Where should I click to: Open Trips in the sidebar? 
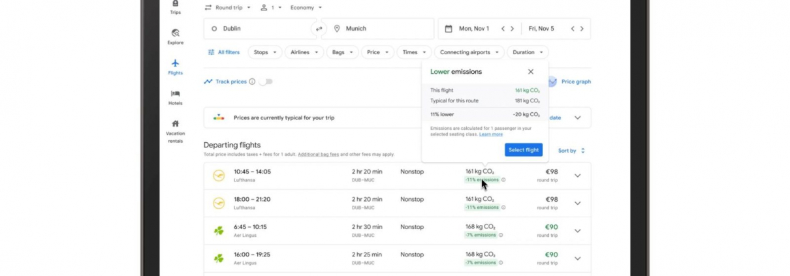(175, 7)
